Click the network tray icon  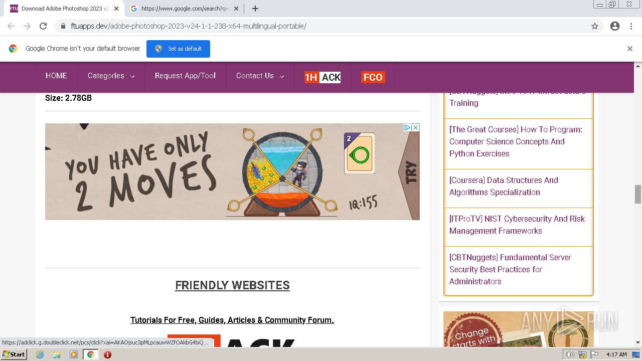click(x=582, y=354)
